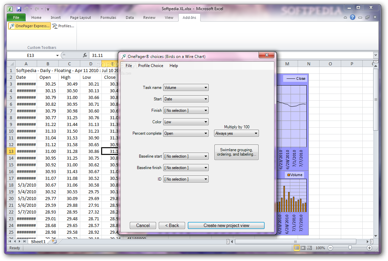Open Excel Help question mark icon
This screenshot has width=388, height=261.
pos(353,17)
